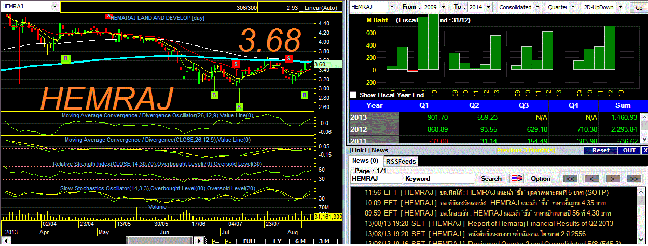Check the Show Fiscal Year End checkbox
Image resolution: width=648 pixels, height=246 pixels.
click(353, 95)
